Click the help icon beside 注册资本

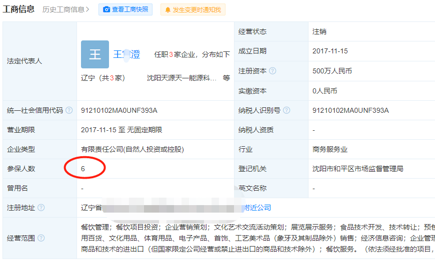tap(272, 71)
